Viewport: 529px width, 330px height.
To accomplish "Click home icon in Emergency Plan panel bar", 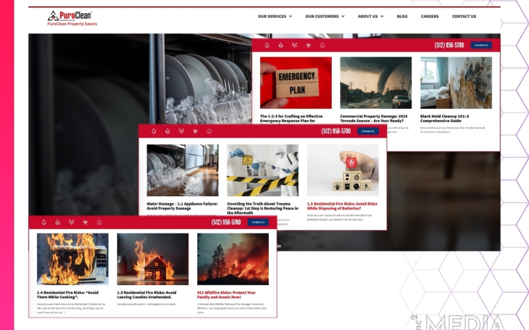I will click(x=322, y=45).
